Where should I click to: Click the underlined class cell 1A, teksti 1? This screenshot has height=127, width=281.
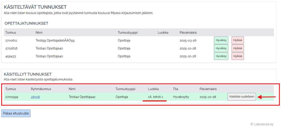pos(156,97)
